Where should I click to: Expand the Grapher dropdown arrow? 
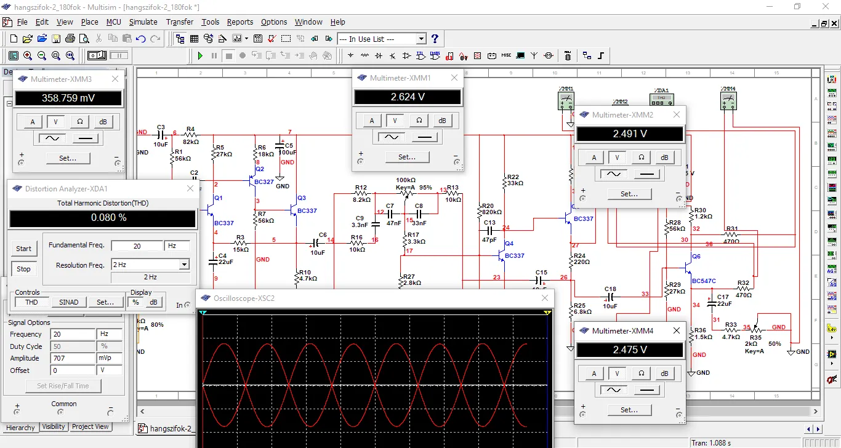tap(246, 39)
